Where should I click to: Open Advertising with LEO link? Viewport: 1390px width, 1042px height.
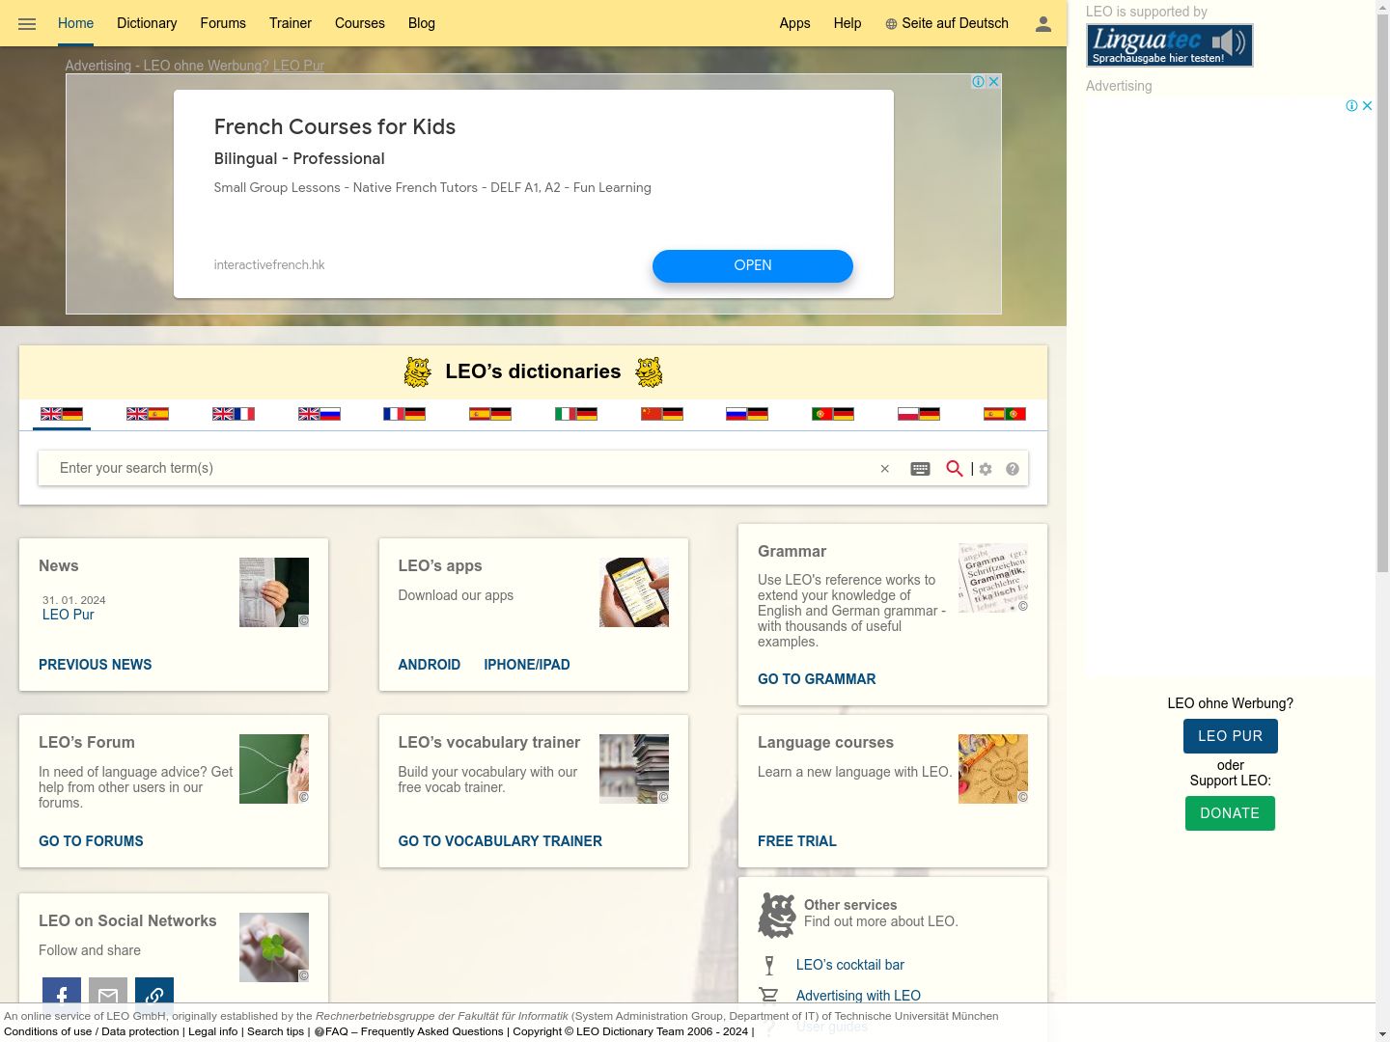point(858,996)
